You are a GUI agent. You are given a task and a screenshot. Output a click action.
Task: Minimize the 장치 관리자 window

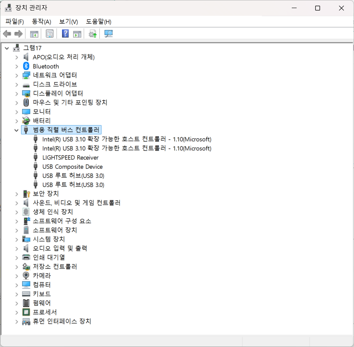pyautogui.click(x=294, y=8)
